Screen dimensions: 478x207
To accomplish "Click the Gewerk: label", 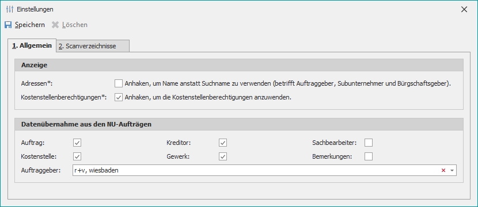I will 178,156.
